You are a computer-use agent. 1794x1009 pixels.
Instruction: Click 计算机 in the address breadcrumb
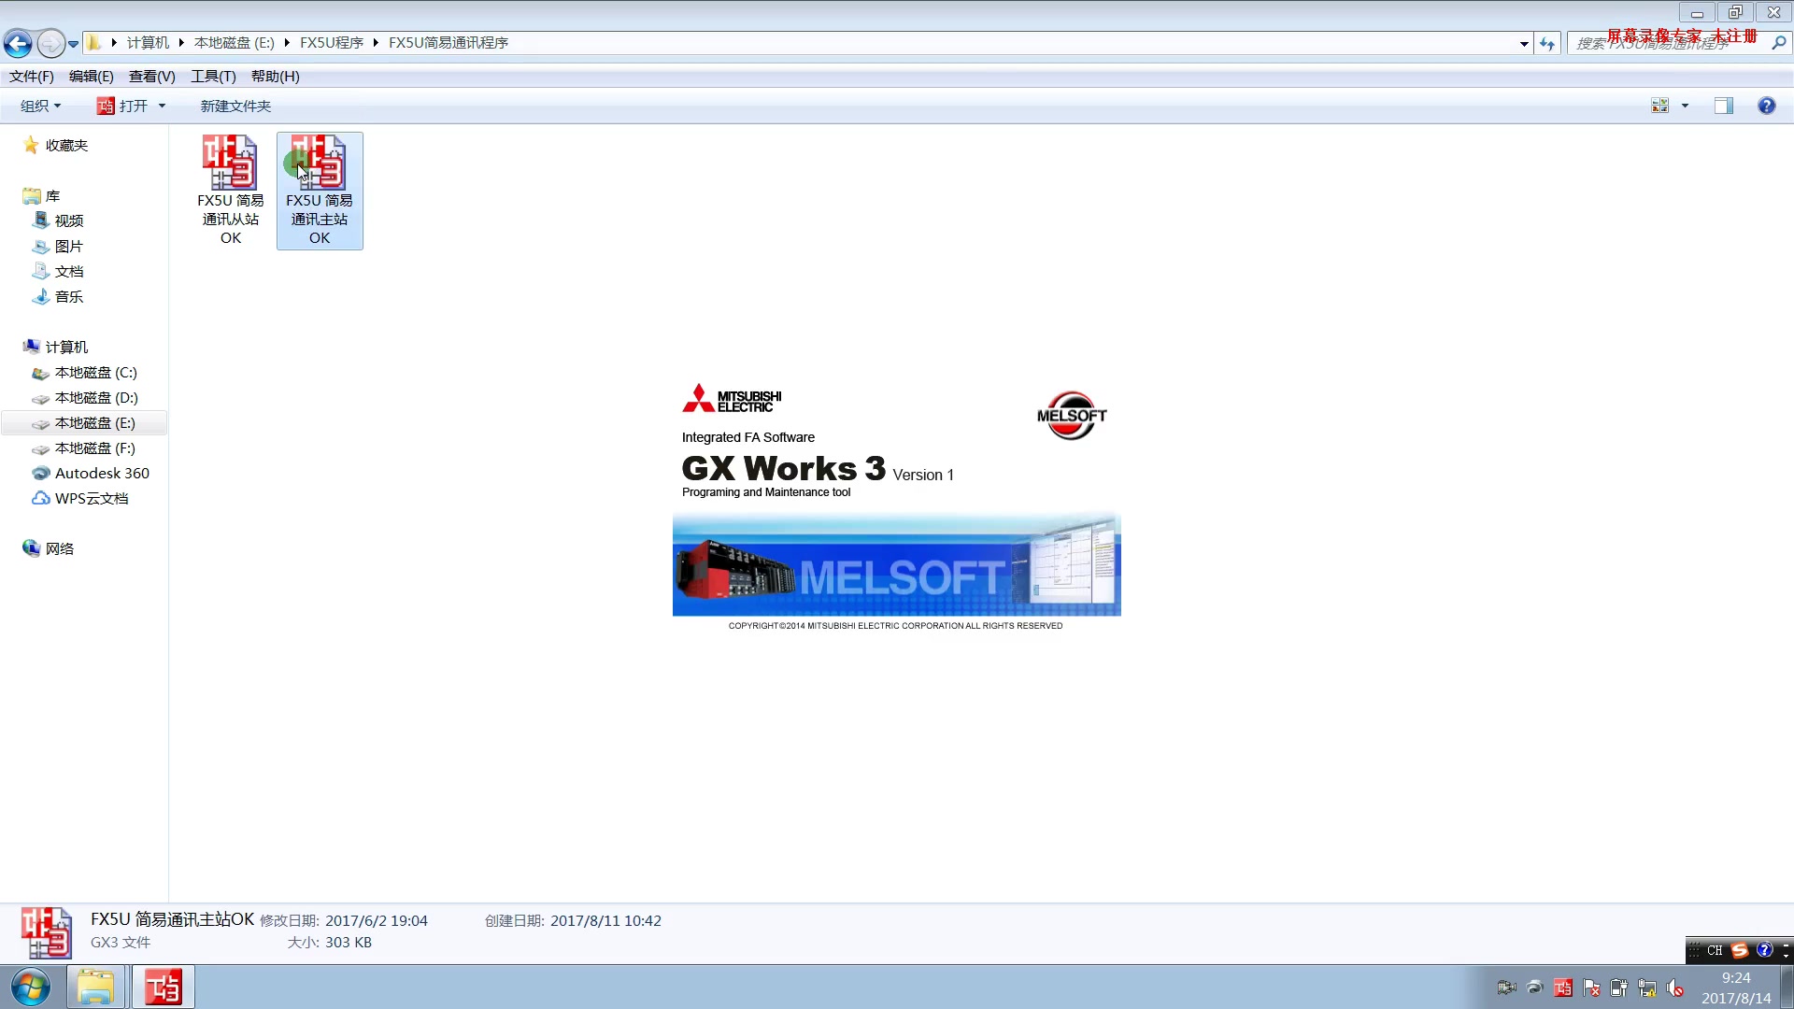coord(148,43)
